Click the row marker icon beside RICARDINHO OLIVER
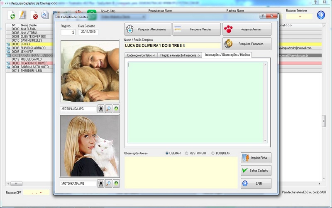The image size is (332, 208). point(8,63)
